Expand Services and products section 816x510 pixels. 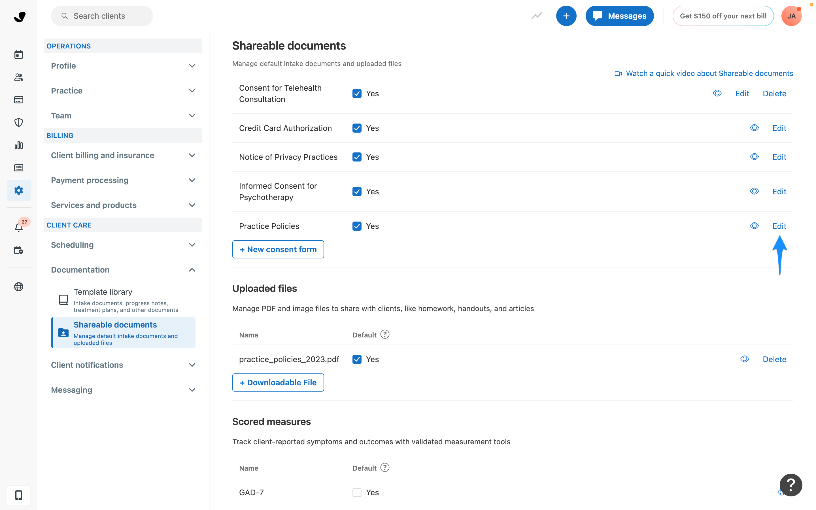[x=123, y=205]
